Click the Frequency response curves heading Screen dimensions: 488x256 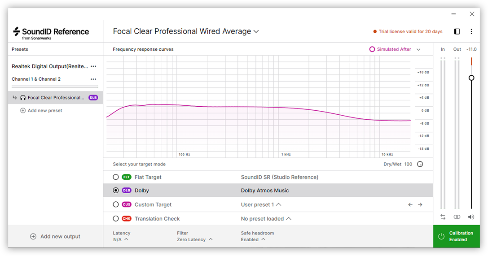143,49
